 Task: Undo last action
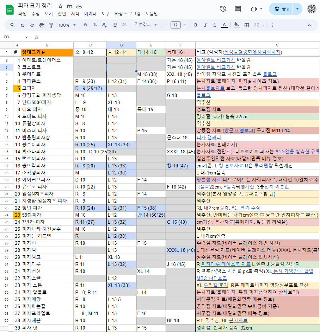click(x=23, y=25)
